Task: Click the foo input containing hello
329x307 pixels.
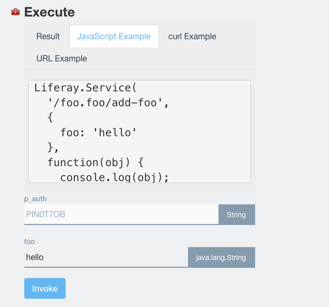Action: coord(106,257)
